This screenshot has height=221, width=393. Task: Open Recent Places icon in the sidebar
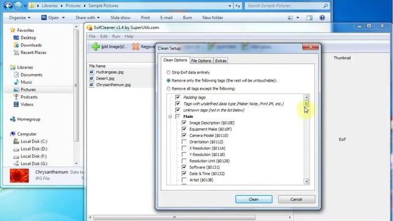pos(17,52)
